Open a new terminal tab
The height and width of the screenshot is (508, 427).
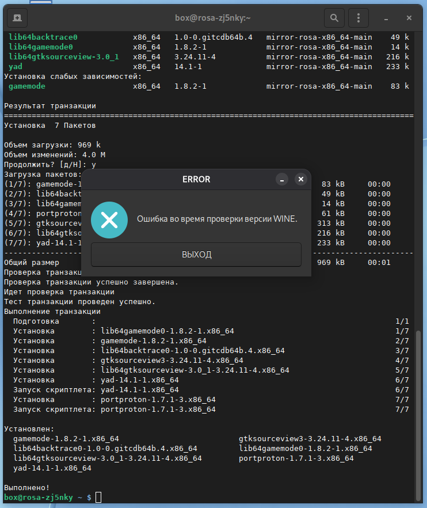(x=17, y=18)
